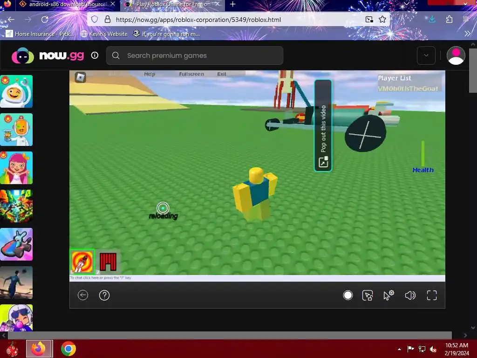Viewport: 477px width, 358px height.
Task: Click the back arrow in player toolbar
Action: [x=83, y=295]
